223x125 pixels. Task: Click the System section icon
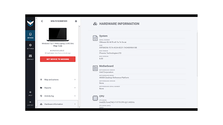[x=95, y=38]
